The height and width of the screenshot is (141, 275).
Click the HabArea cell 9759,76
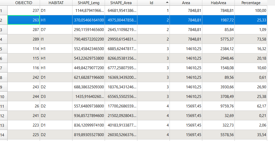click(x=218, y=106)
